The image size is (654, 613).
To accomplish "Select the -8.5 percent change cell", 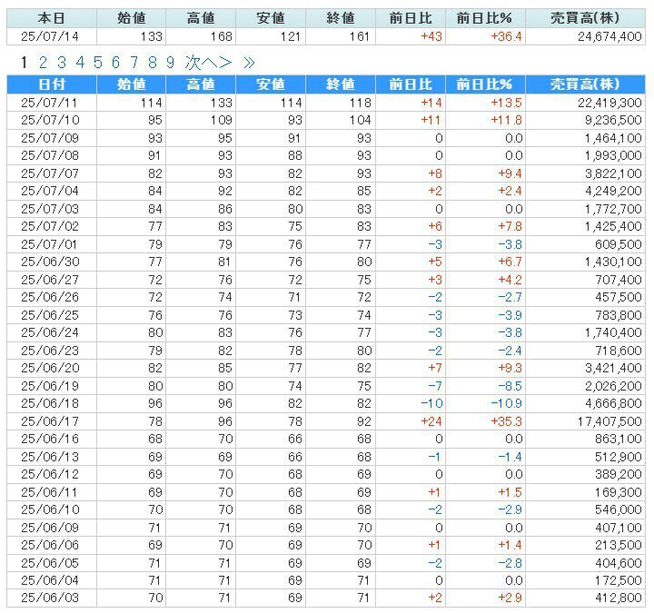I will coord(510,386).
